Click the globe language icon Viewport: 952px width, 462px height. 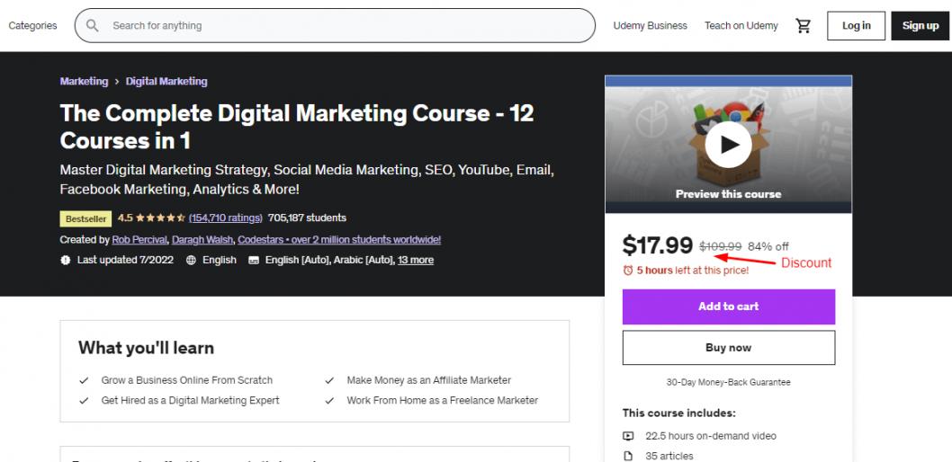point(191,260)
